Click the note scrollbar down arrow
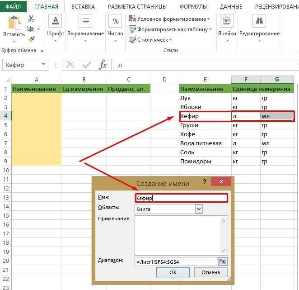 pos(223,250)
